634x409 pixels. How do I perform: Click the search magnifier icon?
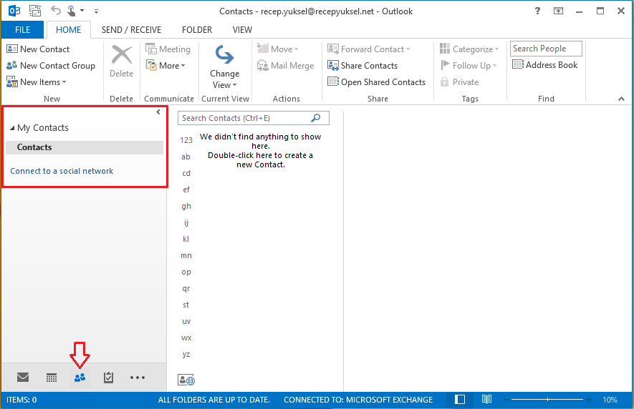[x=316, y=118]
